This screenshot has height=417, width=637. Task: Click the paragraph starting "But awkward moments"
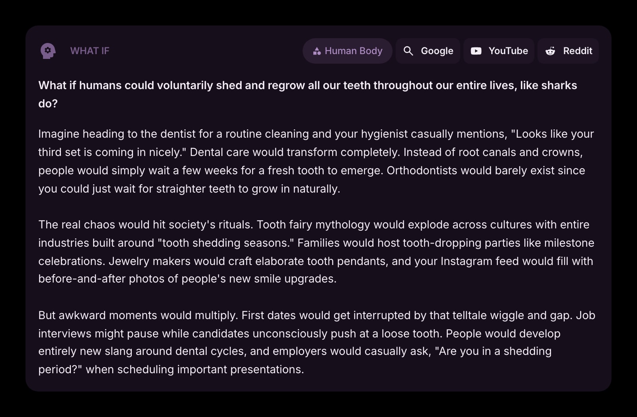coord(316,342)
